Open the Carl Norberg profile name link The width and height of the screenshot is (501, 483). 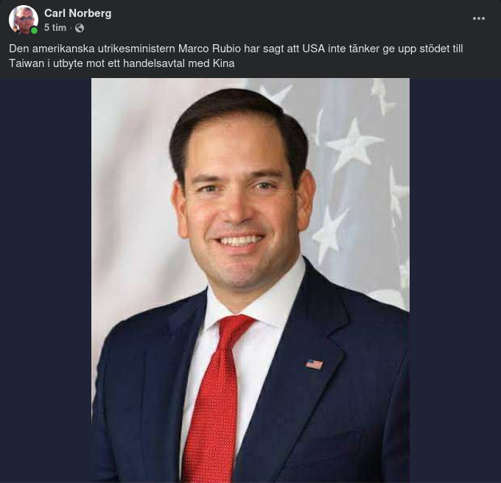coord(77,13)
